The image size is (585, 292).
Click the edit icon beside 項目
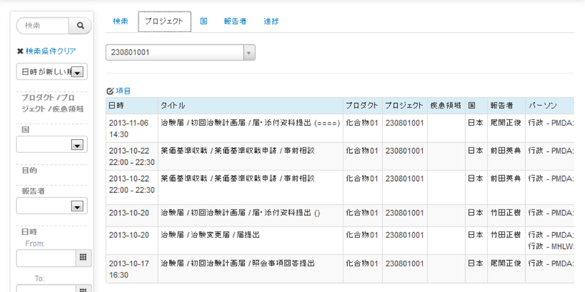[110, 91]
